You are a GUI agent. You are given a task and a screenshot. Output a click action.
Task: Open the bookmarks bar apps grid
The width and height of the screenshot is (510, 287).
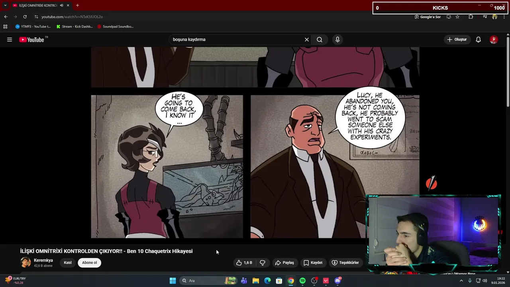point(5,27)
